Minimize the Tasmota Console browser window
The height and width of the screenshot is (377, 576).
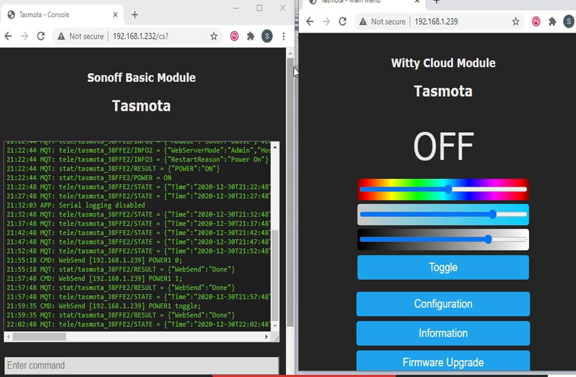[236, 8]
